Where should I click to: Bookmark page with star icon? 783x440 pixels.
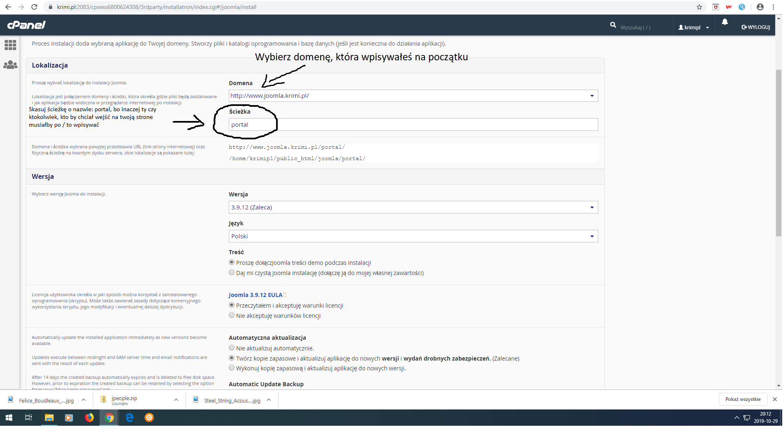699,7
